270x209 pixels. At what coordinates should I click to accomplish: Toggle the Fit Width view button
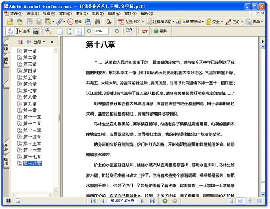pos(79,31)
